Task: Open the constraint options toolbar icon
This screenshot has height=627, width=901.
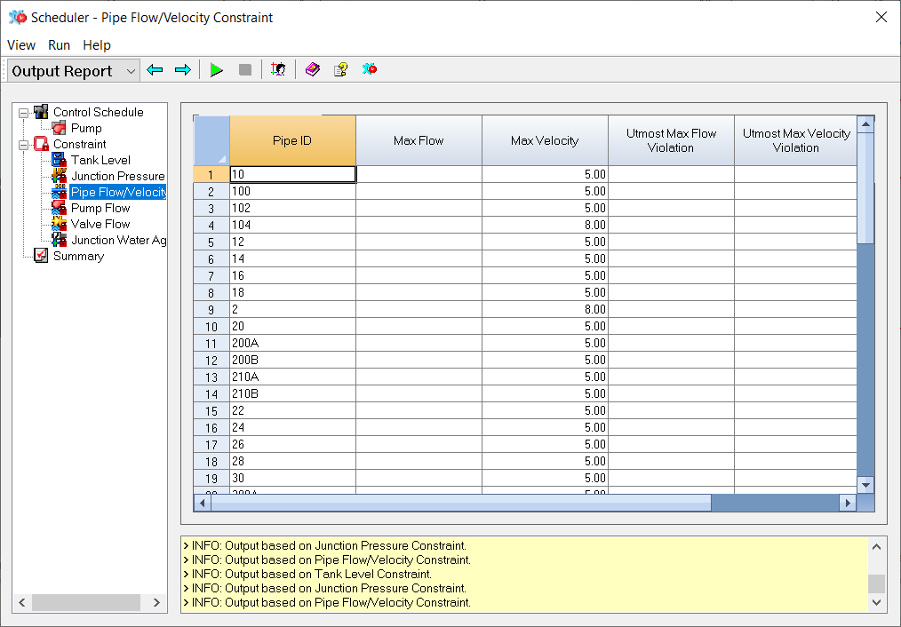Action: coord(278,70)
